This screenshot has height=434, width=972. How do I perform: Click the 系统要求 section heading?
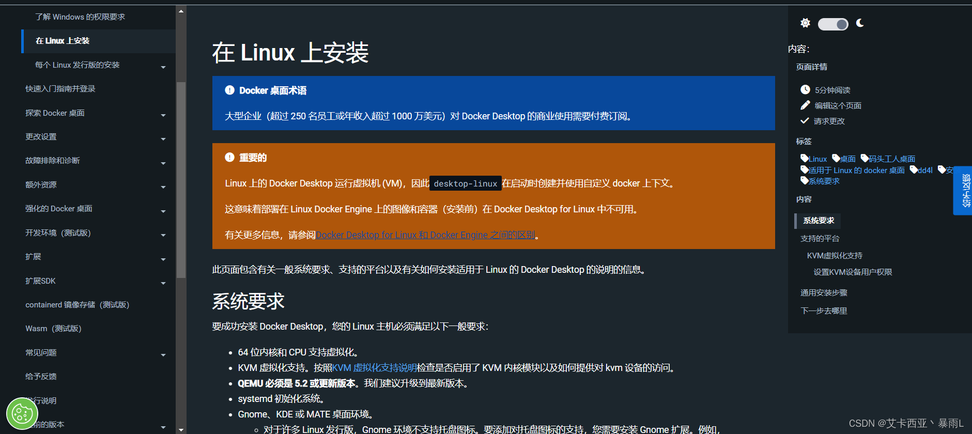click(x=249, y=301)
